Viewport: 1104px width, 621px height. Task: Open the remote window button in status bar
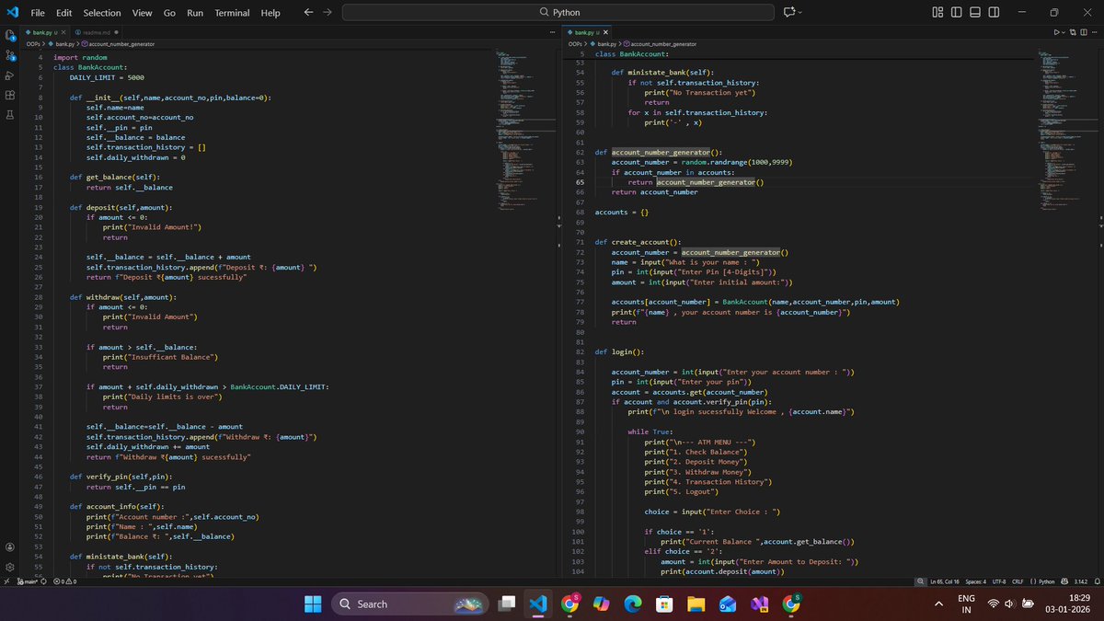6,581
